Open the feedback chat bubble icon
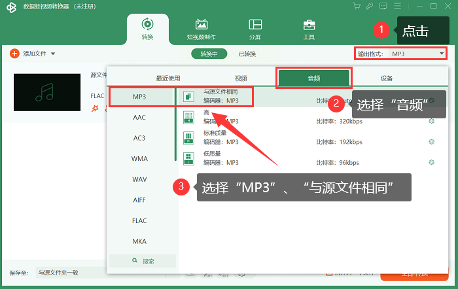Image resolution: width=458 pixels, height=289 pixels. (x=383, y=6)
